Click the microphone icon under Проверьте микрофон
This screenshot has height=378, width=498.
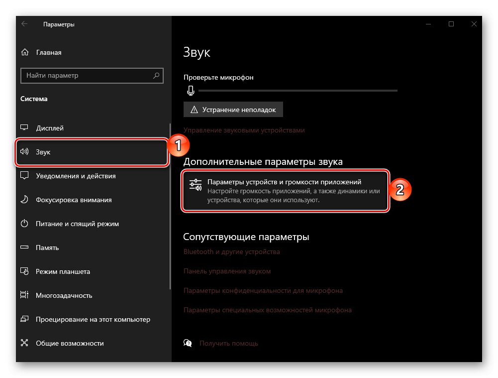(x=191, y=91)
